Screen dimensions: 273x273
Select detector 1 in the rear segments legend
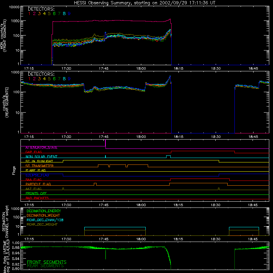tap(29, 79)
